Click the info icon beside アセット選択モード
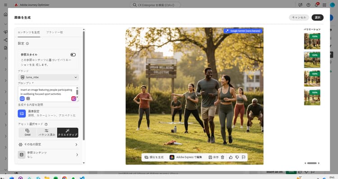 (46, 124)
